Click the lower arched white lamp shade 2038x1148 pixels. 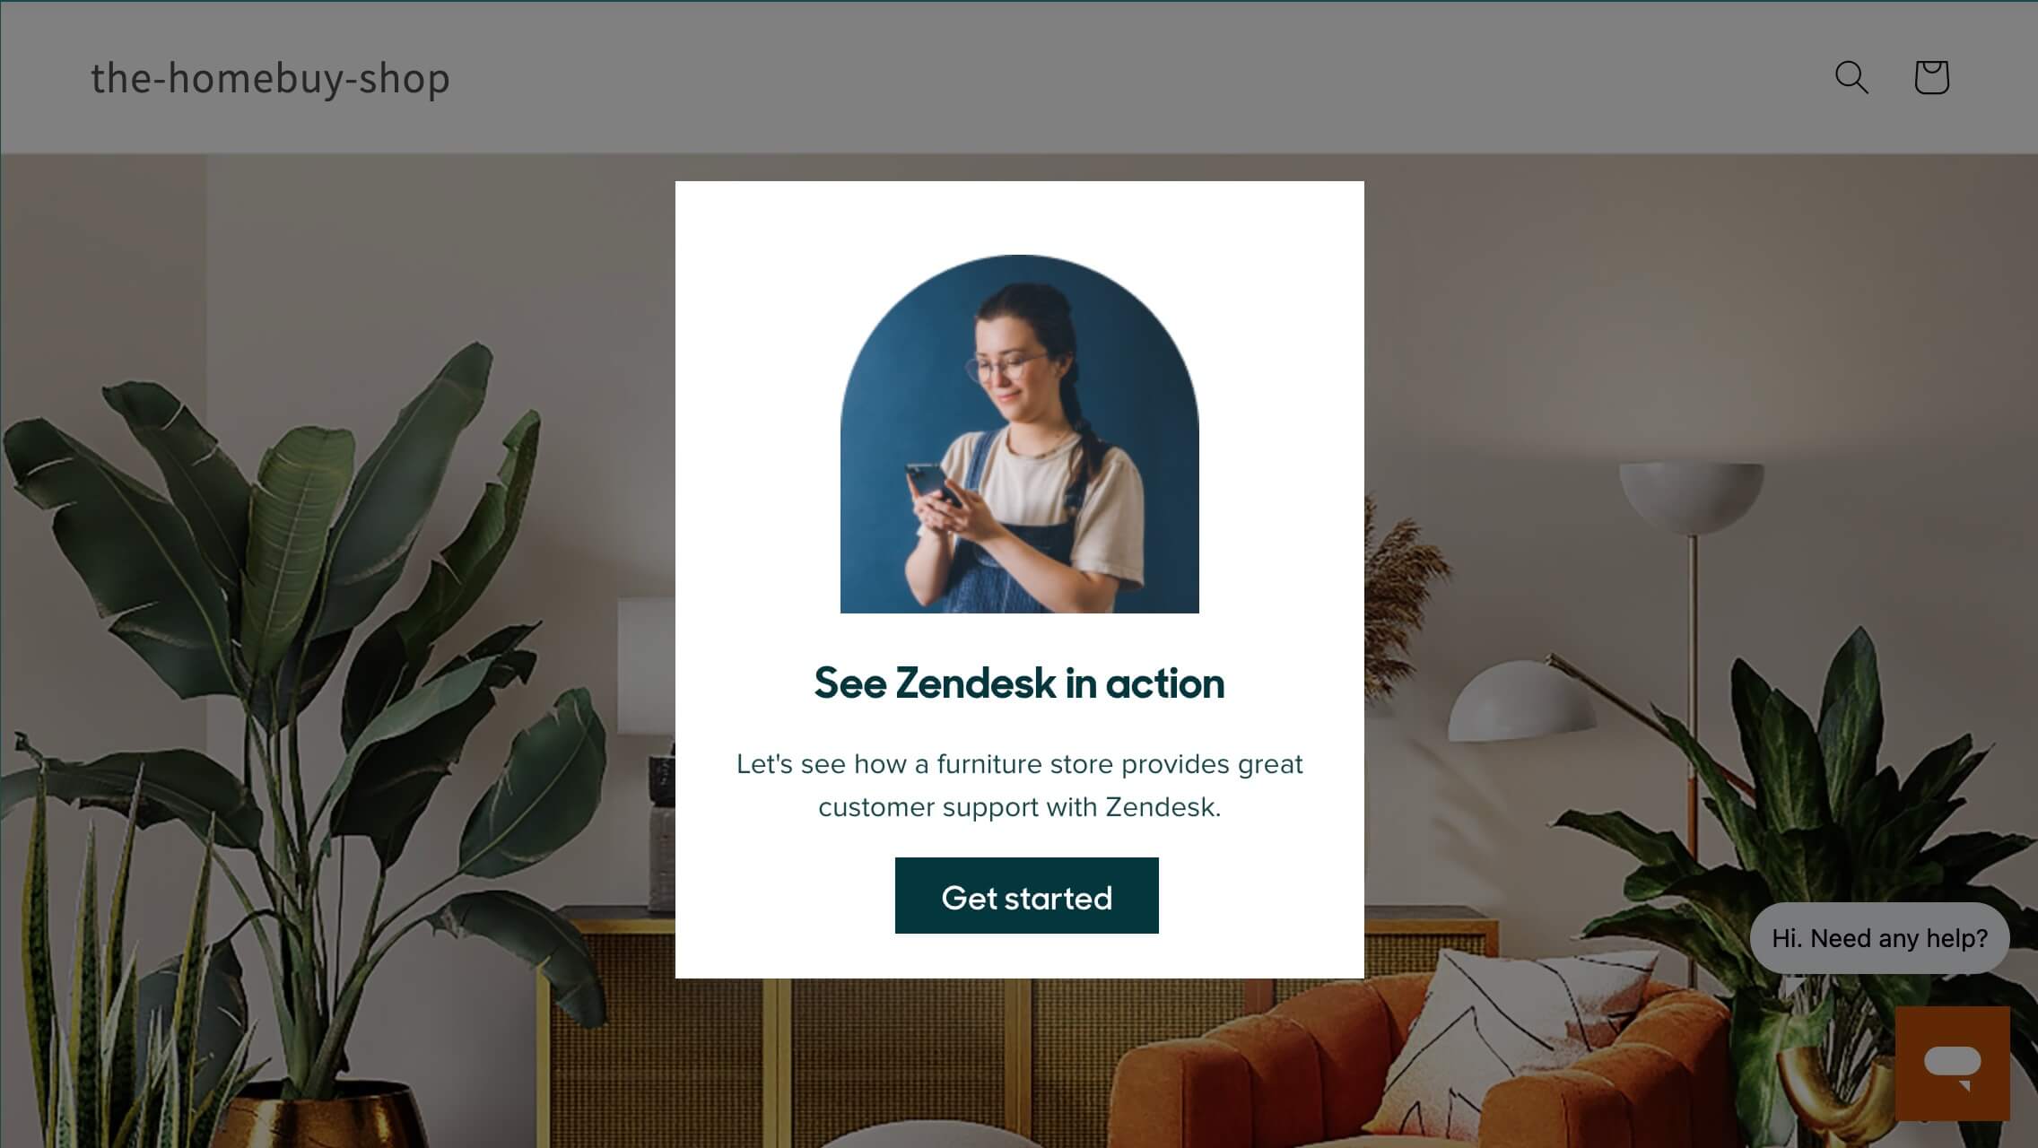(1522, 701)
